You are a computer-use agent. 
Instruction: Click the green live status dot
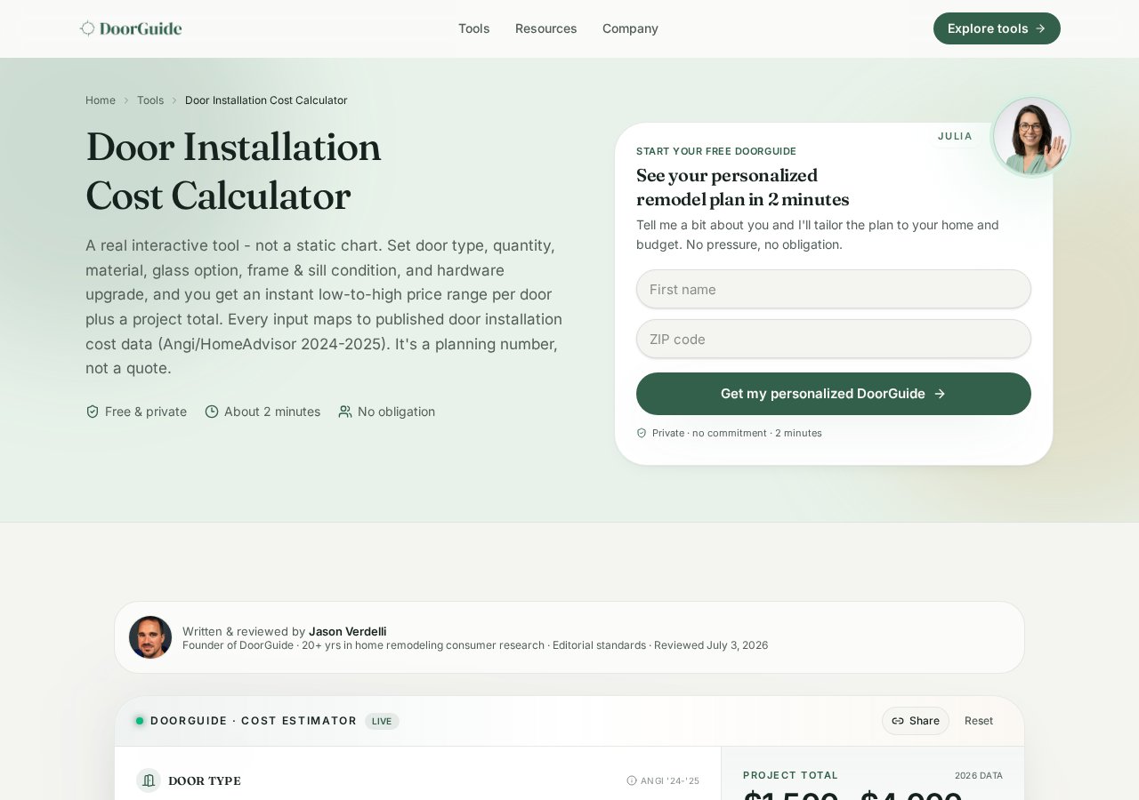[x=140, y=721]
